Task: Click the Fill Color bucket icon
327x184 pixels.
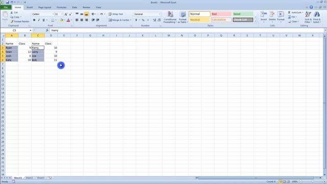Action: [x=61, y=20]
